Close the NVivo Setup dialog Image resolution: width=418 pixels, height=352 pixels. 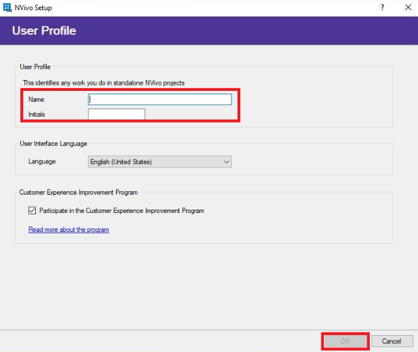point(408,7)
